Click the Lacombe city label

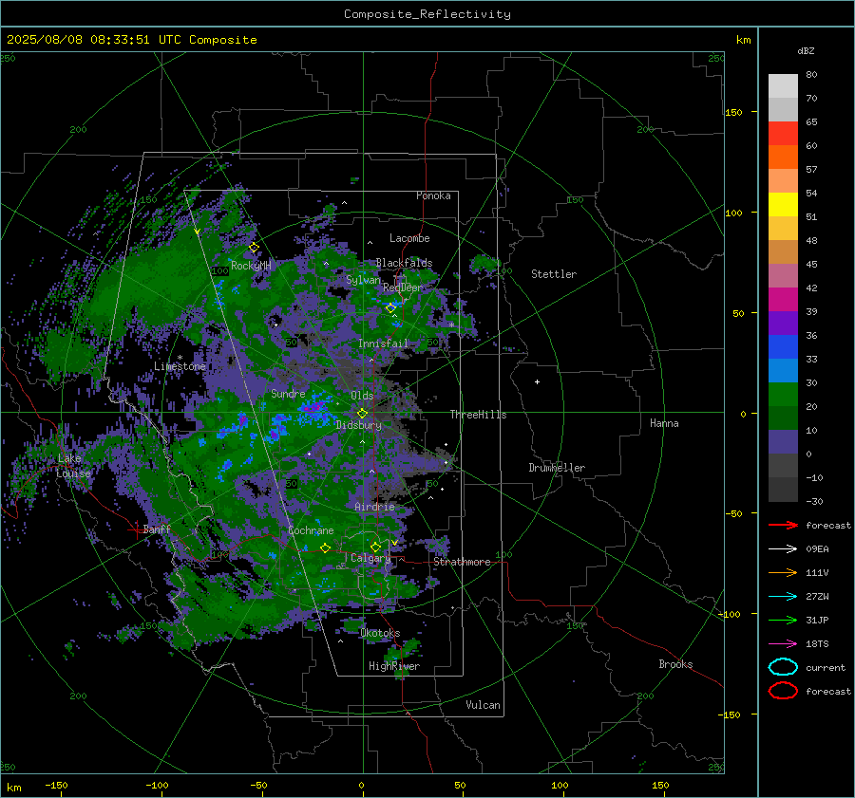pos(409,238)
